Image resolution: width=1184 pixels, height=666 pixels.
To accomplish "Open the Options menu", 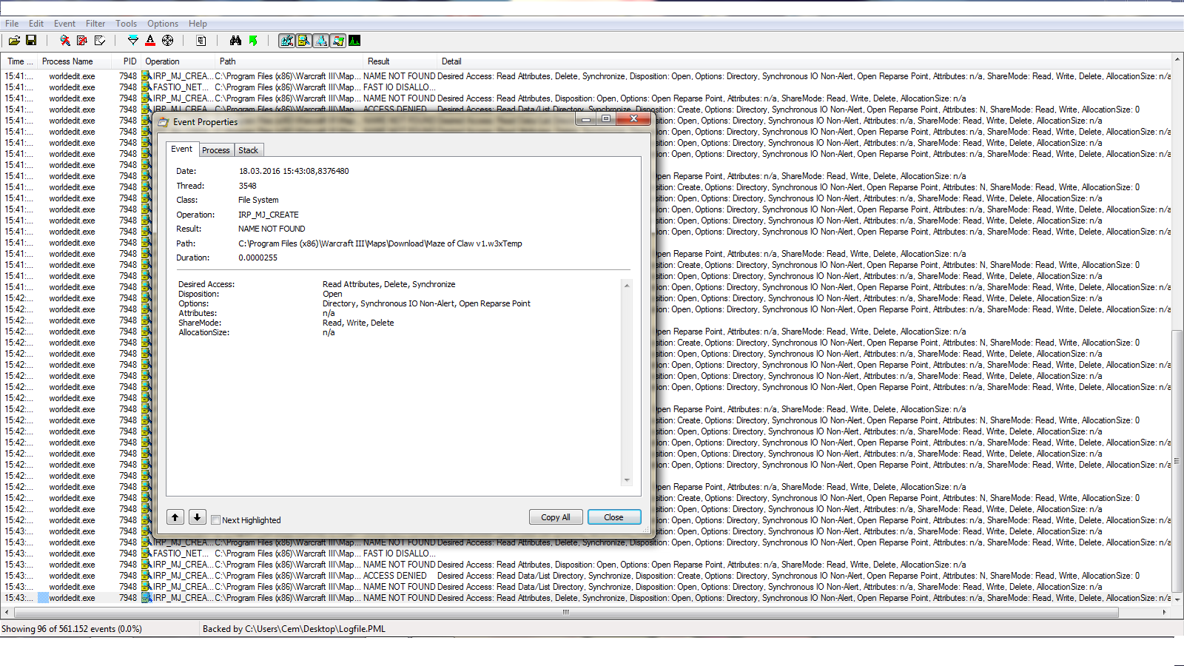I will [x=162, y=23].
